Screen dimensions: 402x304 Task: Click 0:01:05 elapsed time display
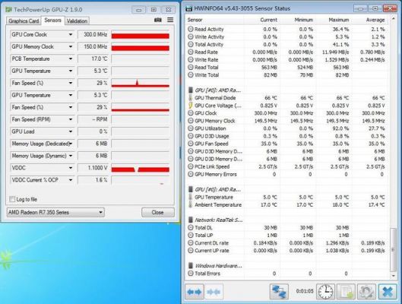305,291
